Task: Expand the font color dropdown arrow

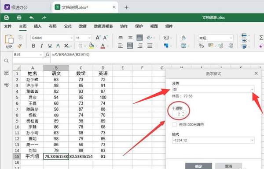Action: coord(108,46)
